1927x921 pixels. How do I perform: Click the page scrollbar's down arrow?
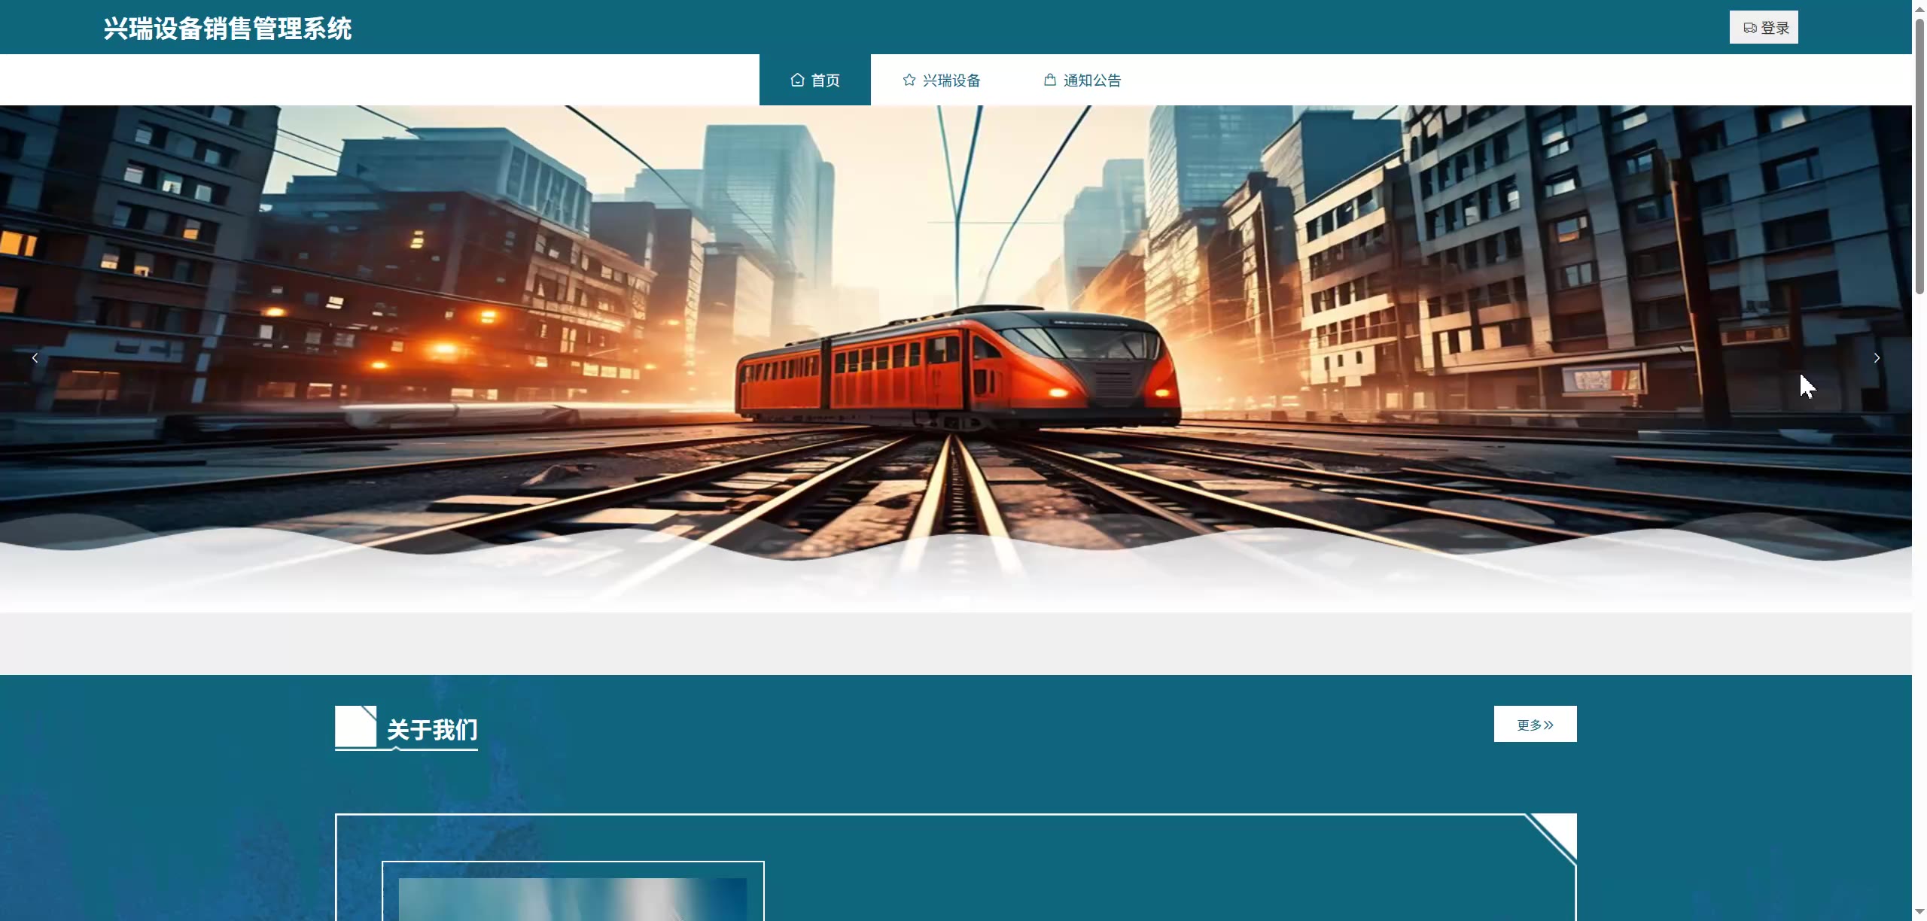point(1919,913)
